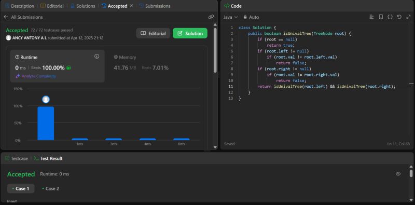This screenshot has height=205, width=415.
Task: Click the Saved status text
Action: pos(229,144)
